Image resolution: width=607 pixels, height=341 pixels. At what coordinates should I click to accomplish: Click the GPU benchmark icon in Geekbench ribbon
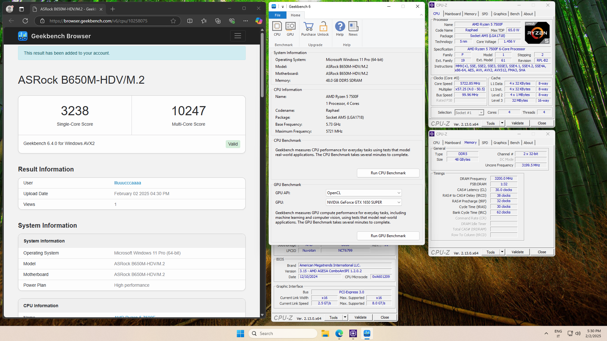point(290,29)
